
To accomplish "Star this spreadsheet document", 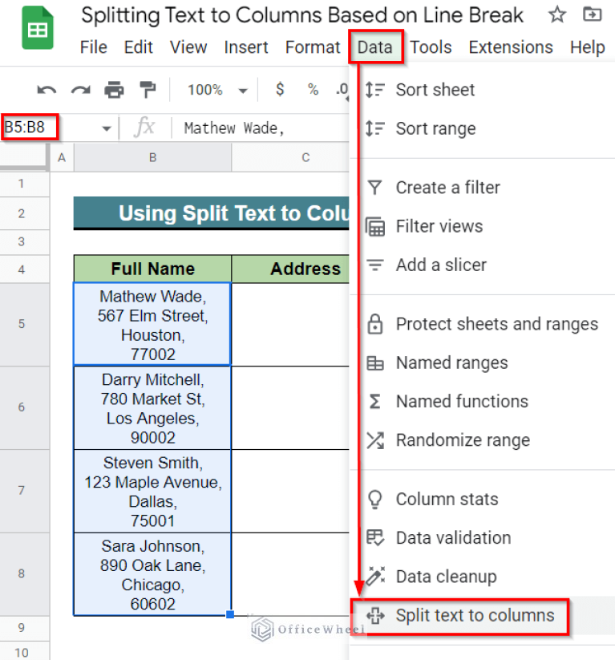I will click(x=556, y=14).
